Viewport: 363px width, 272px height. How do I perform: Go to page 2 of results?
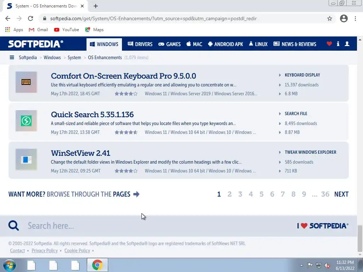(229, 194)
